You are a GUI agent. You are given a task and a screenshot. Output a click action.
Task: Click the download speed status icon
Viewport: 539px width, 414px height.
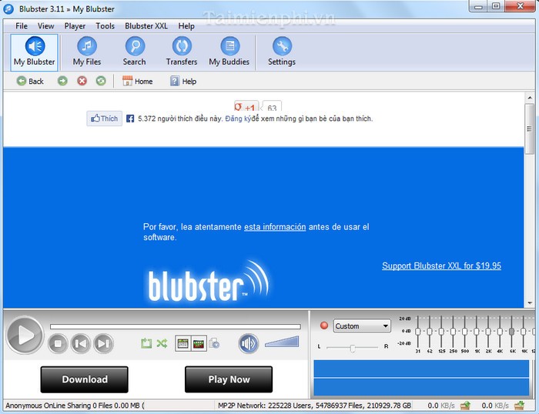[x=520, y=406]
